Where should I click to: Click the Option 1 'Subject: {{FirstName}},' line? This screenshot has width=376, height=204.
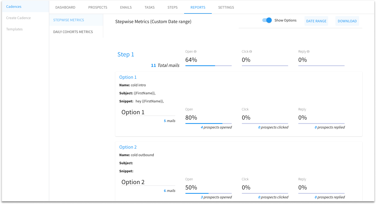click(x=137, y=93)
